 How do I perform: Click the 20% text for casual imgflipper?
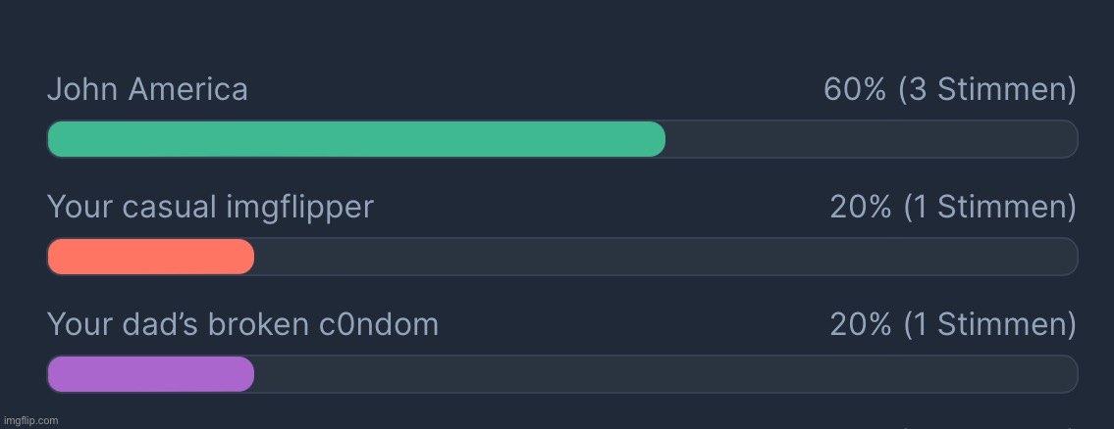tap(860, 207)
